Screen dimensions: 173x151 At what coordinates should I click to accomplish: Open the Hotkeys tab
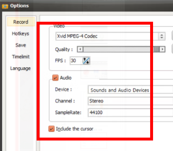tap(21, 34)
